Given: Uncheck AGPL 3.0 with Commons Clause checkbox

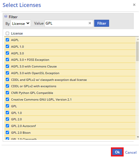Looking at the screenshot, I should pyautogui.click(x=7, y=66).
